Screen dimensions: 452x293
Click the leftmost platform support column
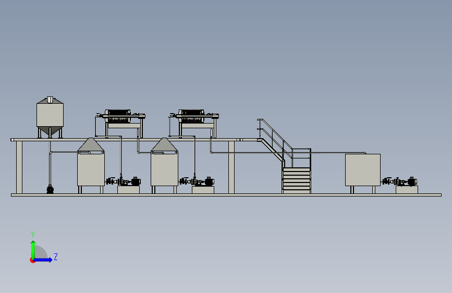[19, 167]
